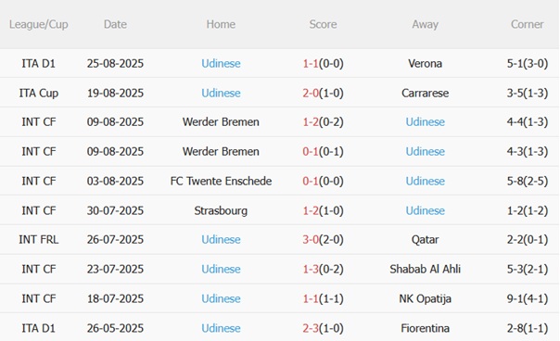The width and height of the screenshot is (560, 341).
Task: Click the Score column header
Action: (x=323, y=24)
